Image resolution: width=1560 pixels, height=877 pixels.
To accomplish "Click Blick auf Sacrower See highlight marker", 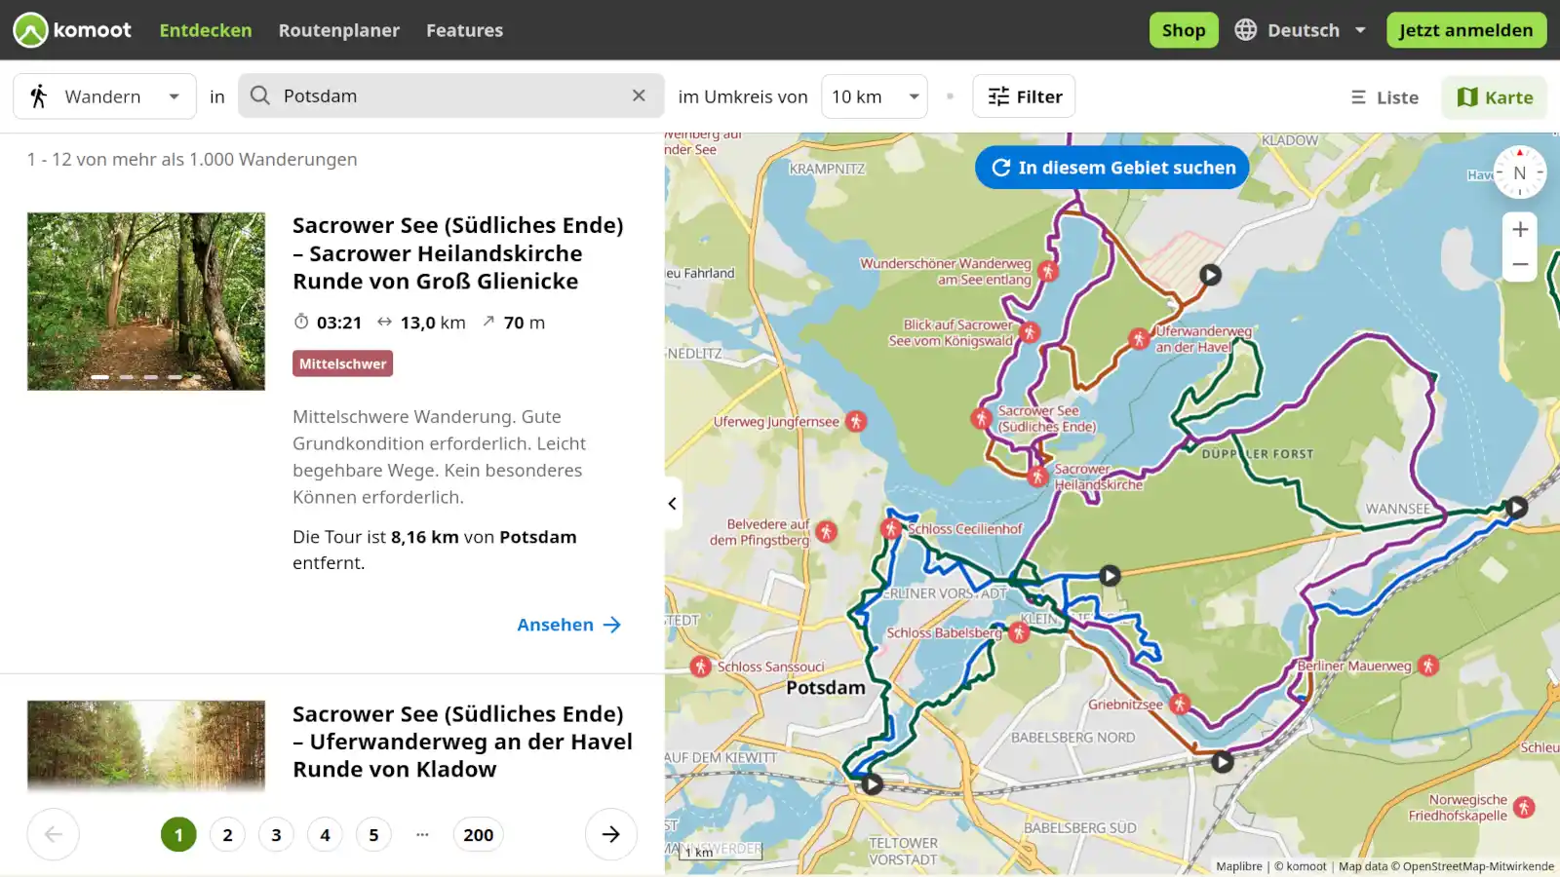I will coord(1030,332).
